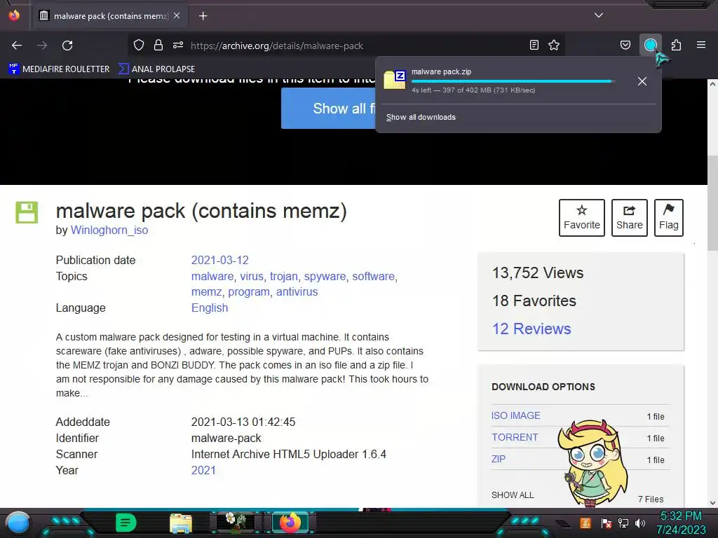Click scrollbar down arrow

712,503
